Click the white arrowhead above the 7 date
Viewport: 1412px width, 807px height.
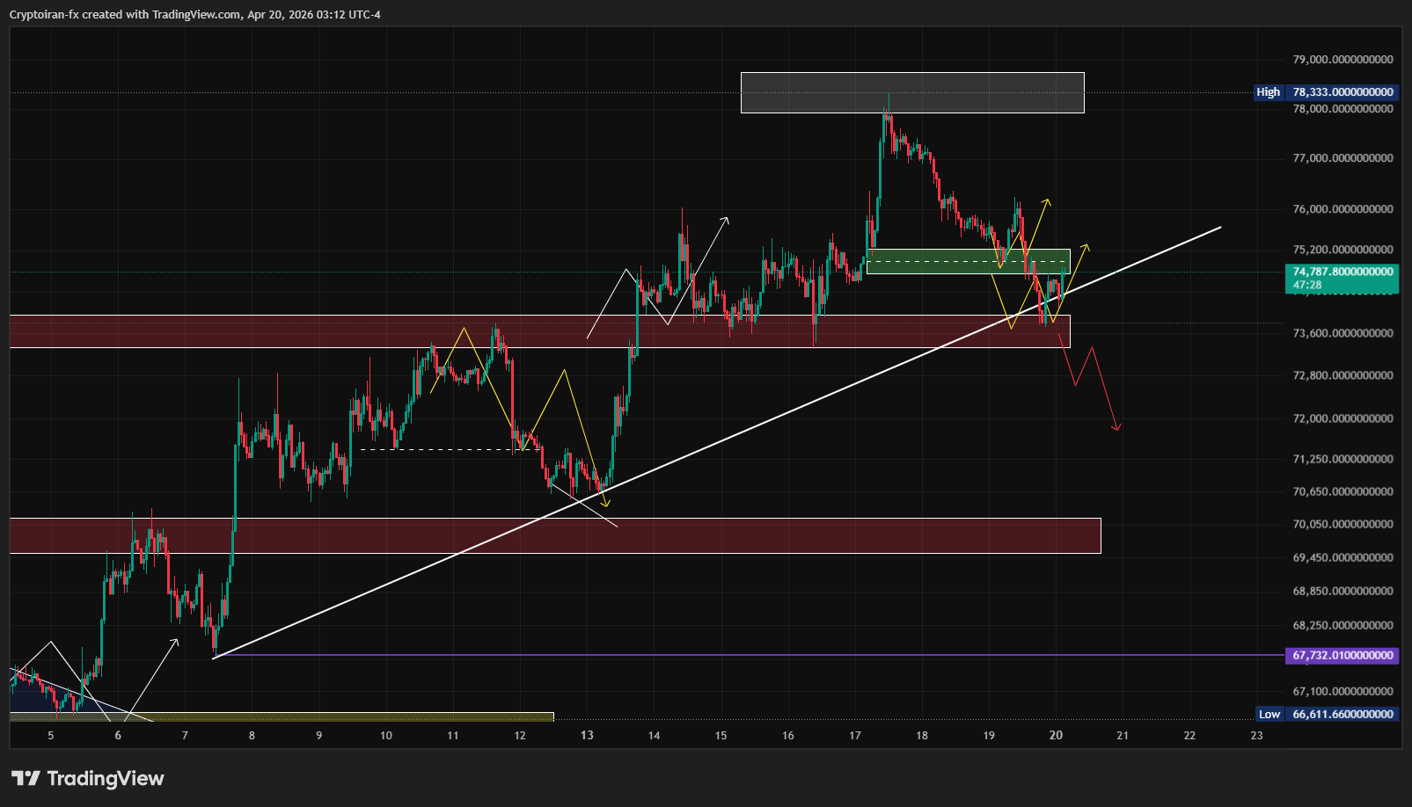tap(175, 643)
